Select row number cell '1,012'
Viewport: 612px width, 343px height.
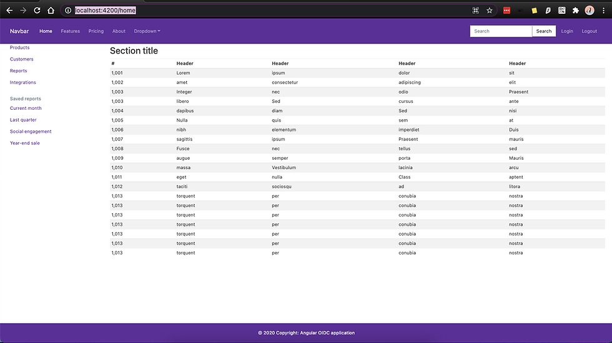[117, 186]
